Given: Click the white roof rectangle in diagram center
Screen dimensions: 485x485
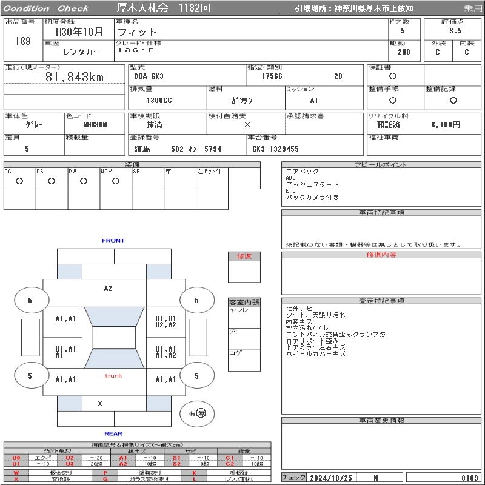Looking at the screenshot, I should 113,338.
